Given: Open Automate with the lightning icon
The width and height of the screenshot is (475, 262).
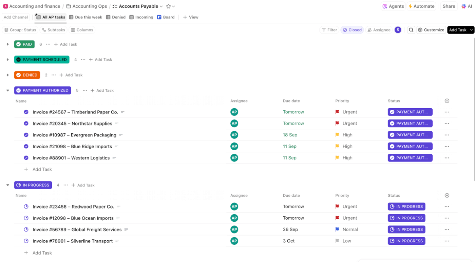Looking at the screenshot, I should [421, 6].
